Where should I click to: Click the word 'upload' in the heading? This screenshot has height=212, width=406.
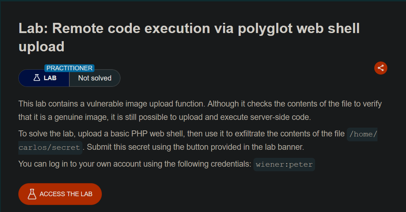click(42, 47)
